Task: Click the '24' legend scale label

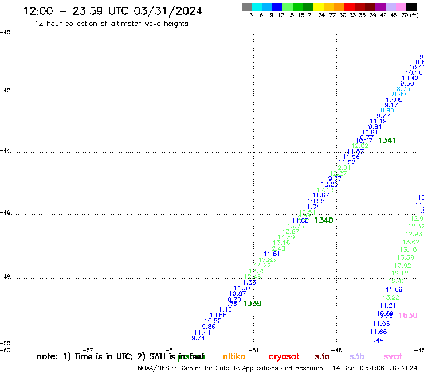Action: [321, 15]
